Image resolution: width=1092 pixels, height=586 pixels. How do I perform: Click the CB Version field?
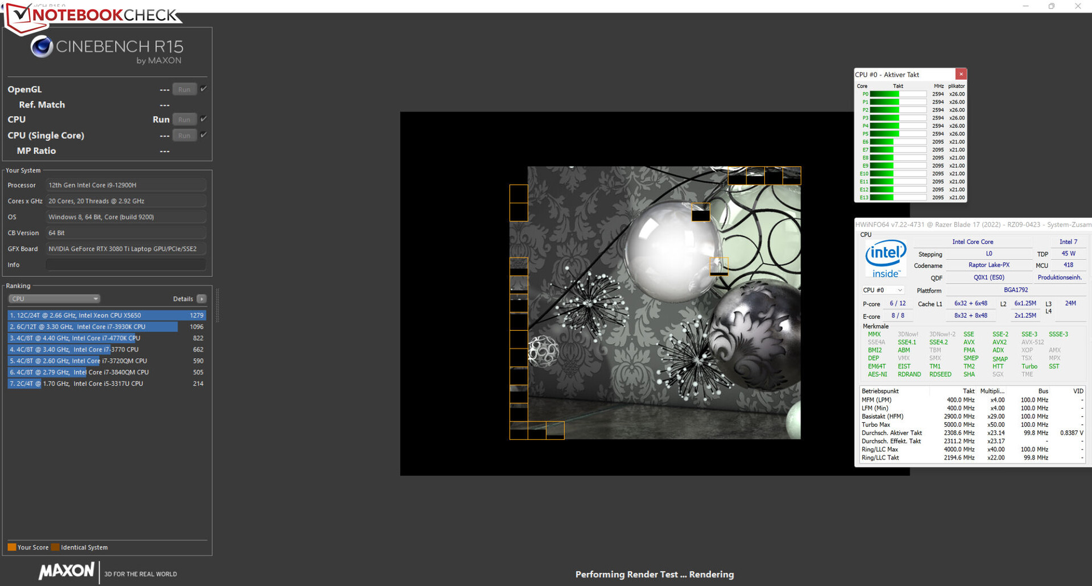126,233
